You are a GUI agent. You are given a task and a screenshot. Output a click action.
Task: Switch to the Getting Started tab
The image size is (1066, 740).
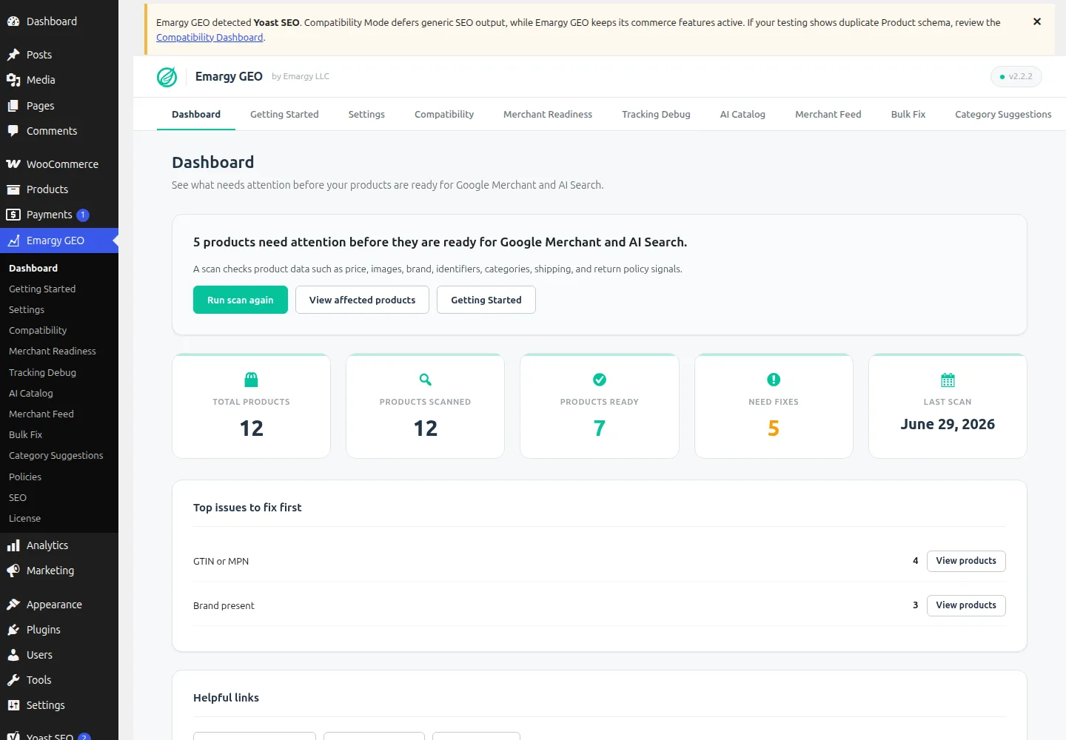(284, 114)
